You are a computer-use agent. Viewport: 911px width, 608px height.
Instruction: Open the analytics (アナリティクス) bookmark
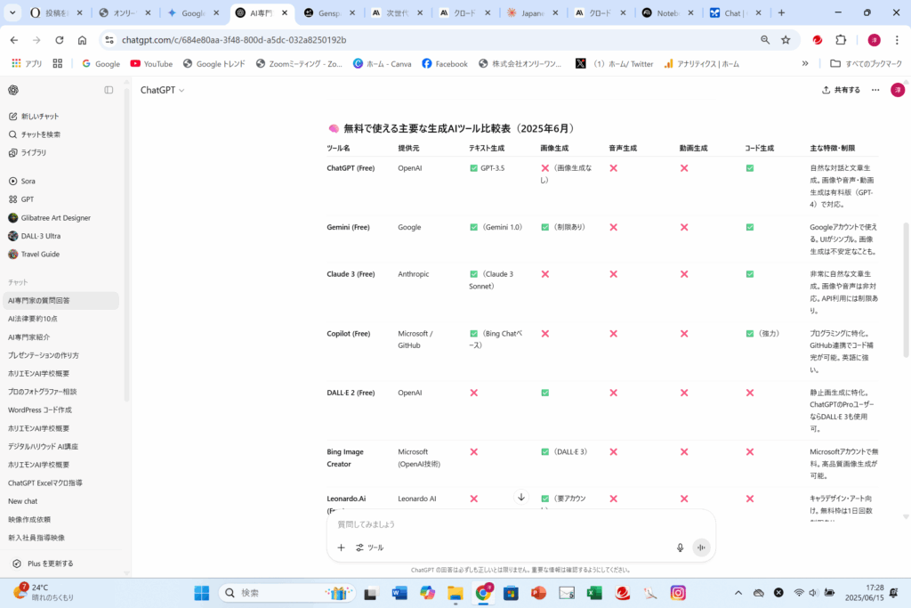coord(701,64)
